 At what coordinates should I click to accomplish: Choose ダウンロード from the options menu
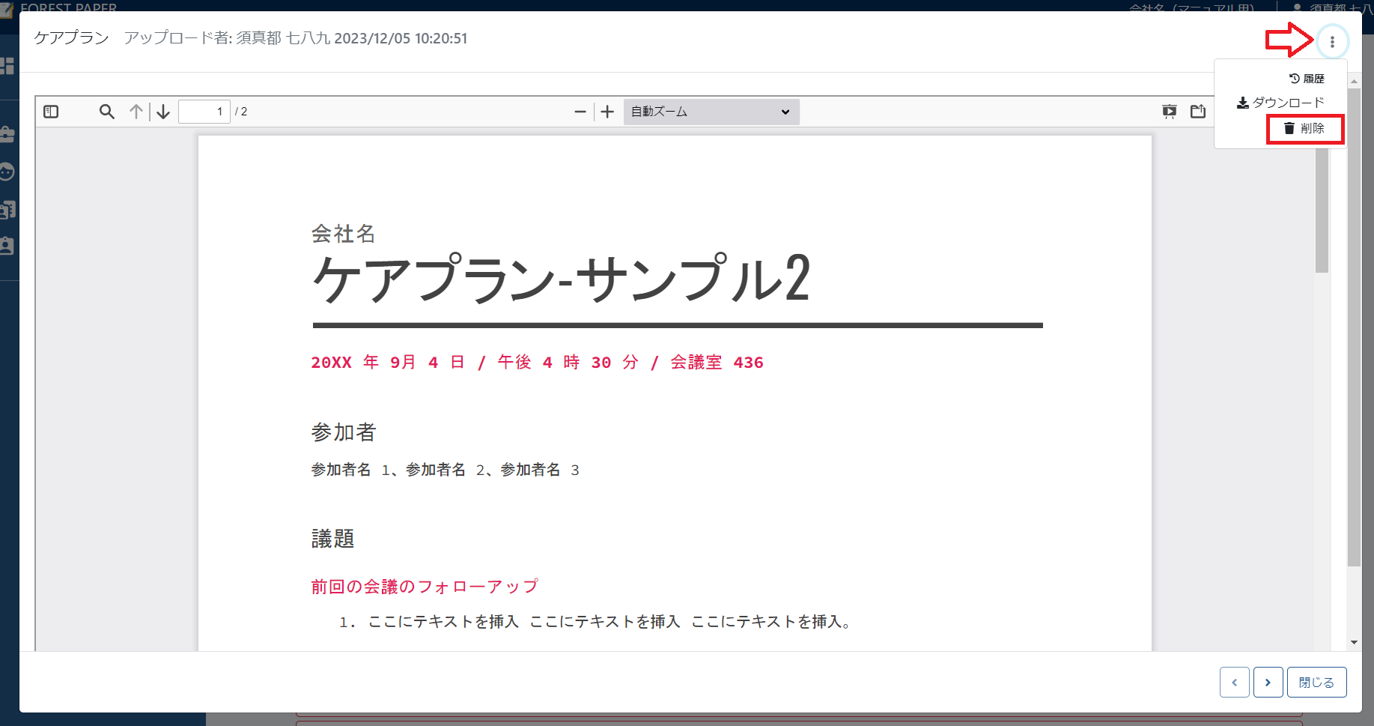(x=1281, y=103)
